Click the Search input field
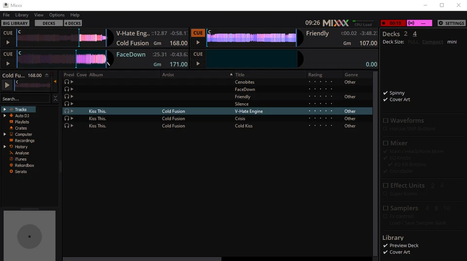 pos(26,99)
